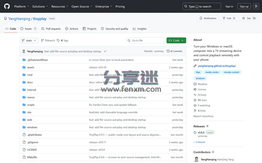Click the media-center topic tag
This screenshot has width=262, height=163.
212,72
